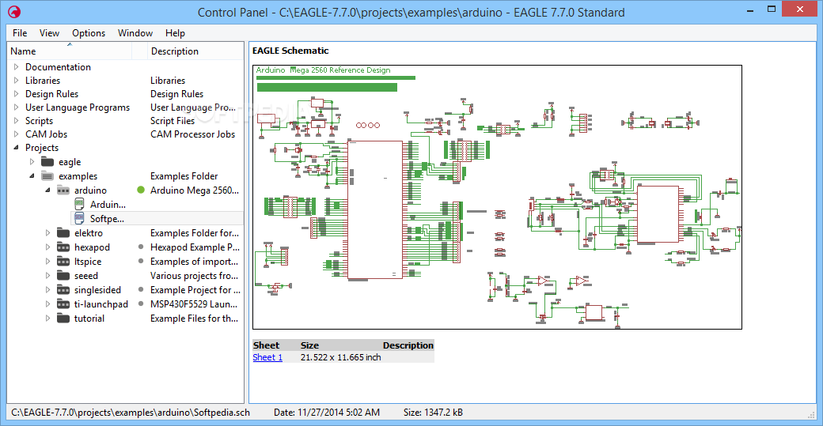
Task: Click the MSP430F5529 Laun... description
Action: click(x=194, y=304)
